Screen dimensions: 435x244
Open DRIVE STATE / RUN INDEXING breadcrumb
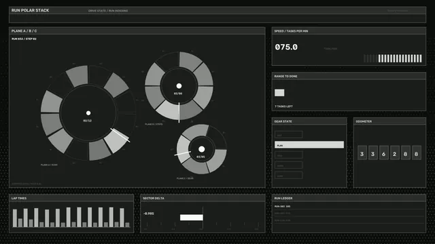click(x=108, y=11)
